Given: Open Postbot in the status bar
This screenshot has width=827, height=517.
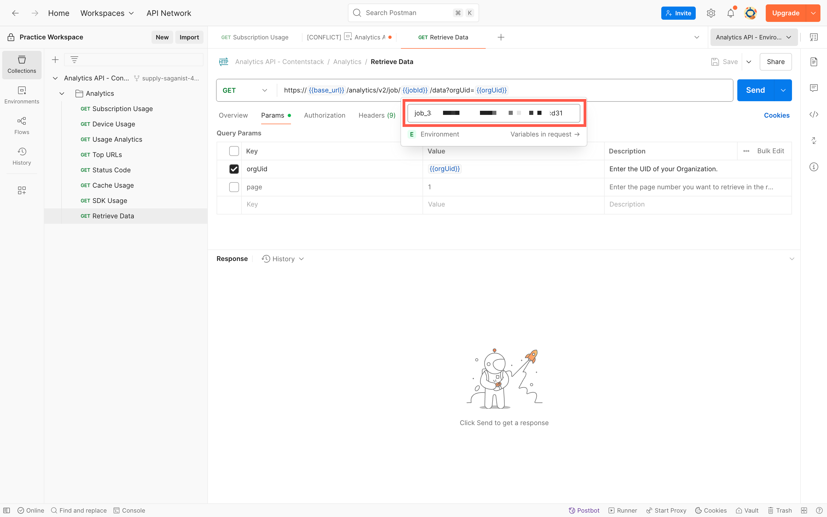Looking at the screenshot, I should click(x=584, y=510).
